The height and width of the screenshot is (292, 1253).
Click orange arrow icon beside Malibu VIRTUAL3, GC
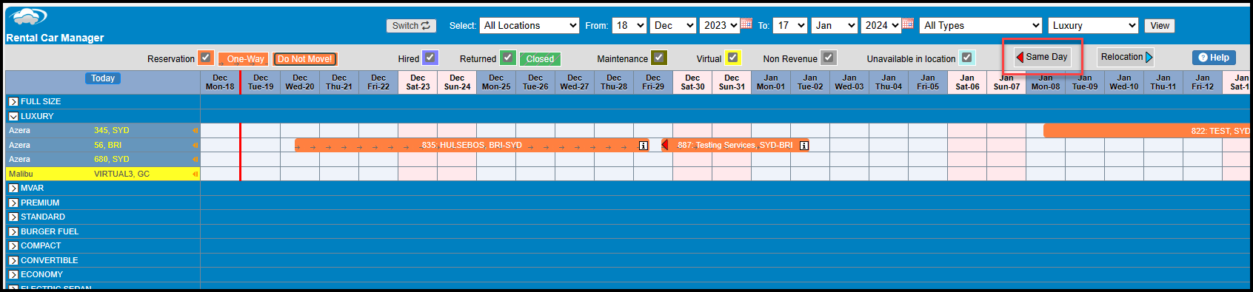196,174
